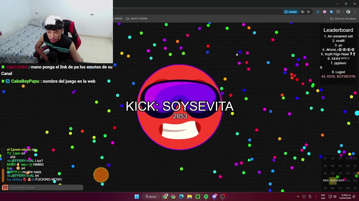Click chat username ruiz12344
This screenshot has width=359, height=201.
[17, 67]
